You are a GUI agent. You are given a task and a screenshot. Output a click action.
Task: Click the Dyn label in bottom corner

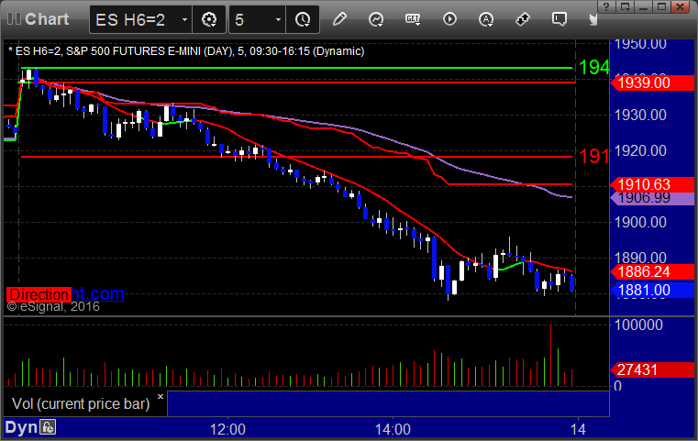pyautogui.click(x=21, y=427)
